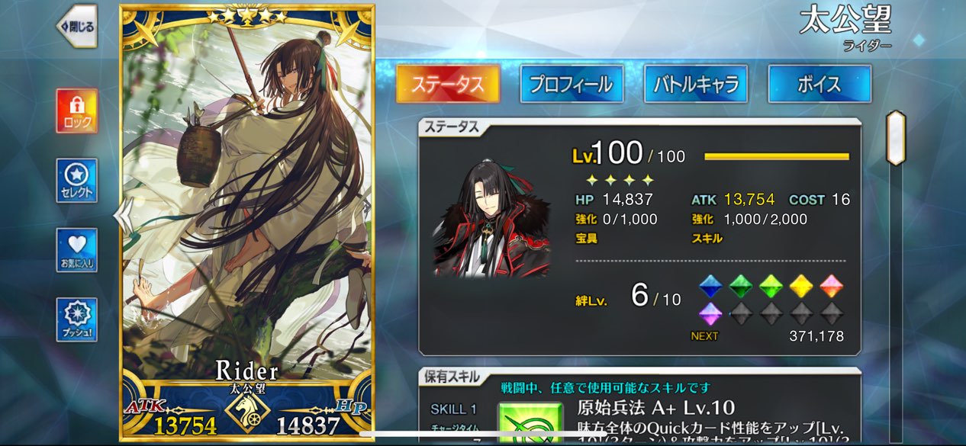Image resolution: width=966 pixels, height=446 pixels.
Task: Toggle the お気に入り heart favorite icon
Action: pyautogui.click(x=76, y=249)
